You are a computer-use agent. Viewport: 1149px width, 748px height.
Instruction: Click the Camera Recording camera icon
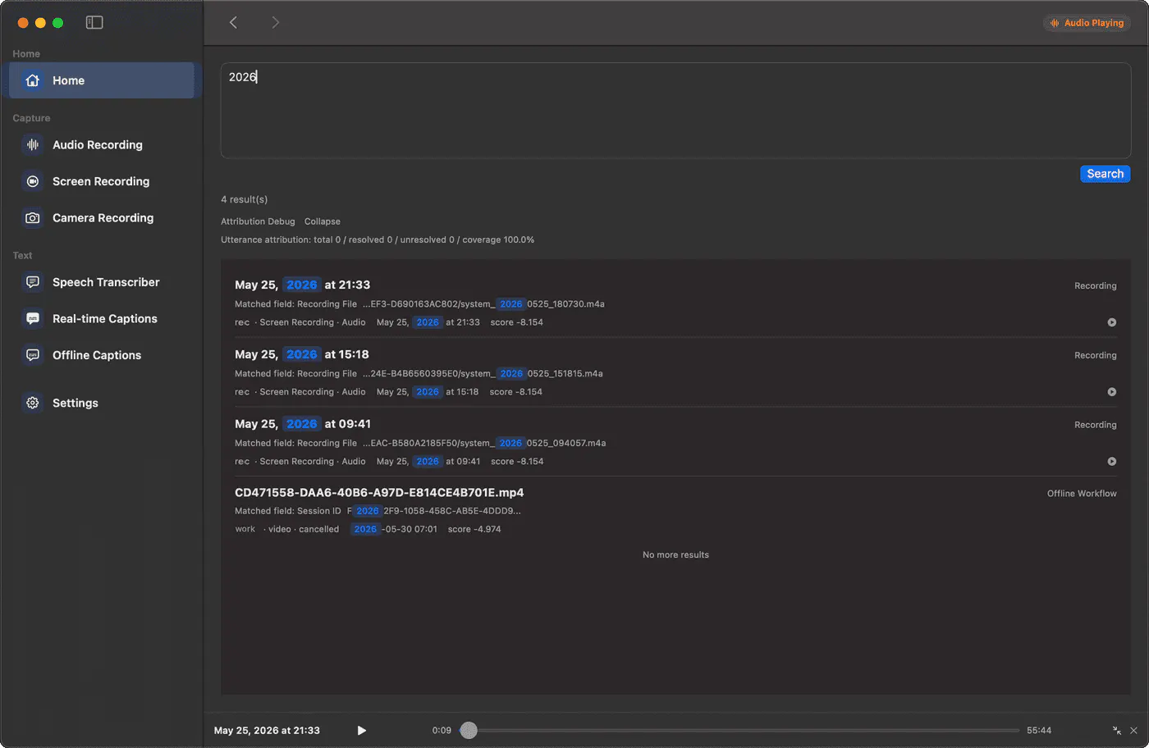point(33,218)
